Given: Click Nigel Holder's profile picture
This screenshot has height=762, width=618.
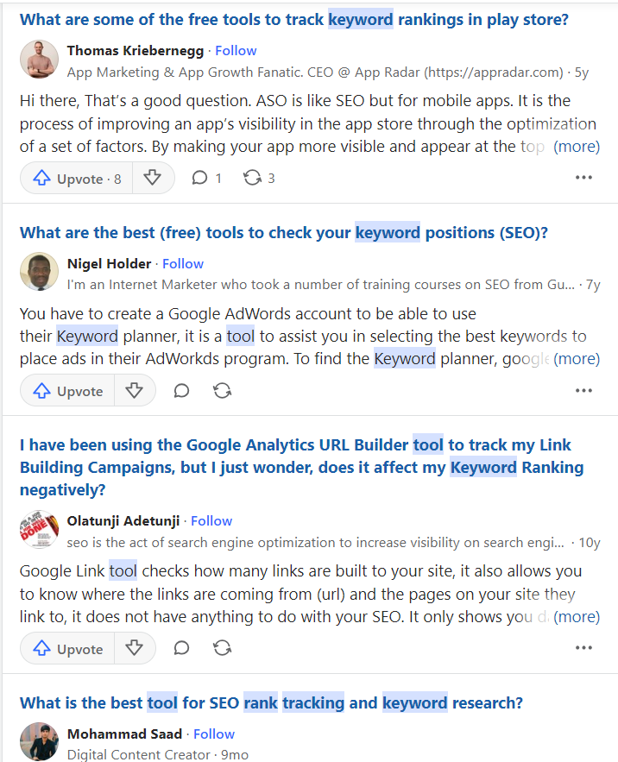Looking at the screenshot, I should [x=38, y=272].
